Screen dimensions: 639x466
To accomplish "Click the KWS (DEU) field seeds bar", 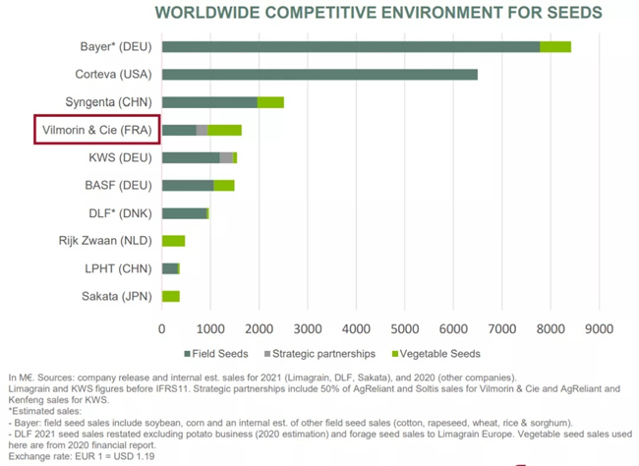I will pos(190,157).
